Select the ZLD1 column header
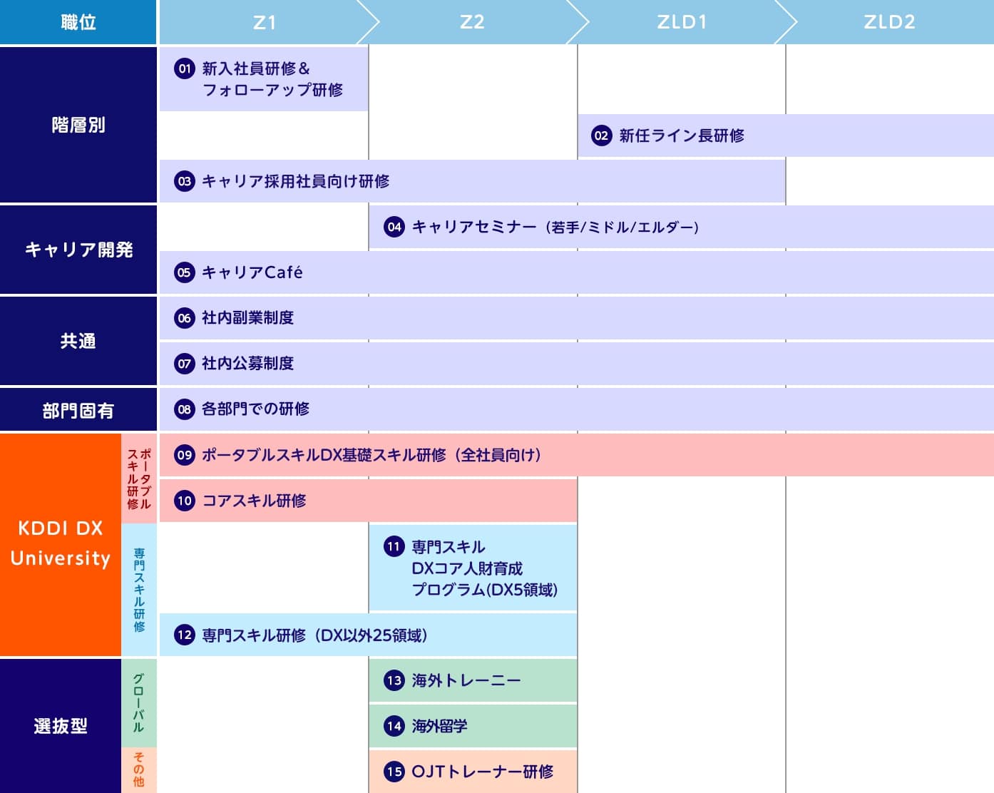This screenshot has height=793, width=994. point(682,22)
